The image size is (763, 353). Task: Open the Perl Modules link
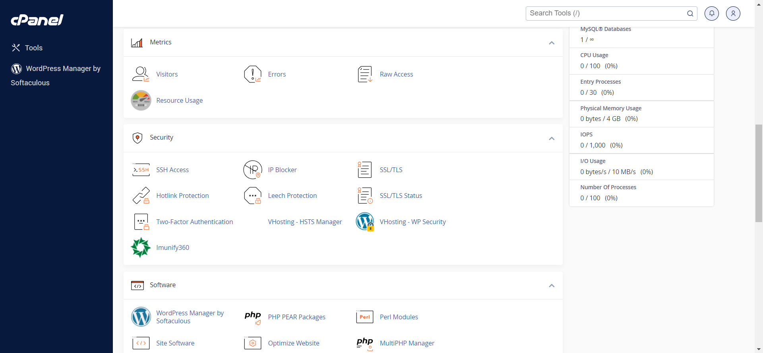point(399,317)
